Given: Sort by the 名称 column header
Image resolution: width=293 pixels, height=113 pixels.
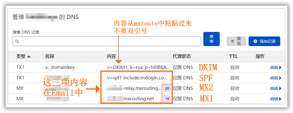Looking at the screenshot, I should click(49, 56).
